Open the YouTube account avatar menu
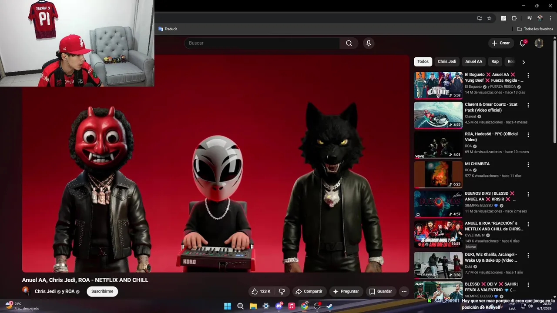557x313 pixels. click(x=539, y=43)
